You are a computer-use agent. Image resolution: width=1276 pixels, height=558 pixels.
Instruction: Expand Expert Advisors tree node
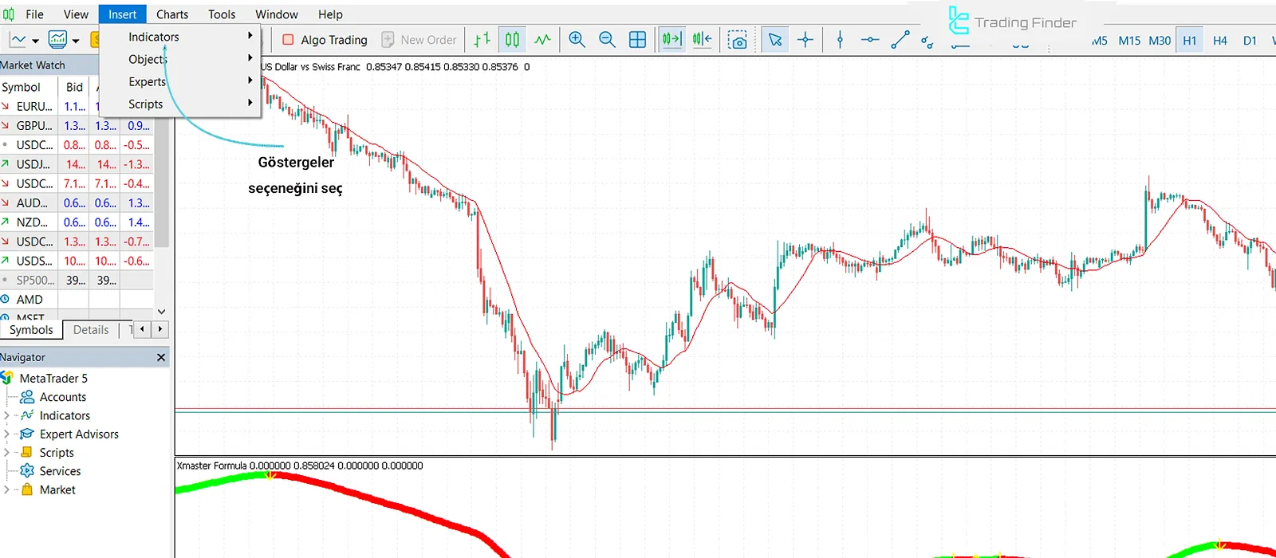(6, 434)
